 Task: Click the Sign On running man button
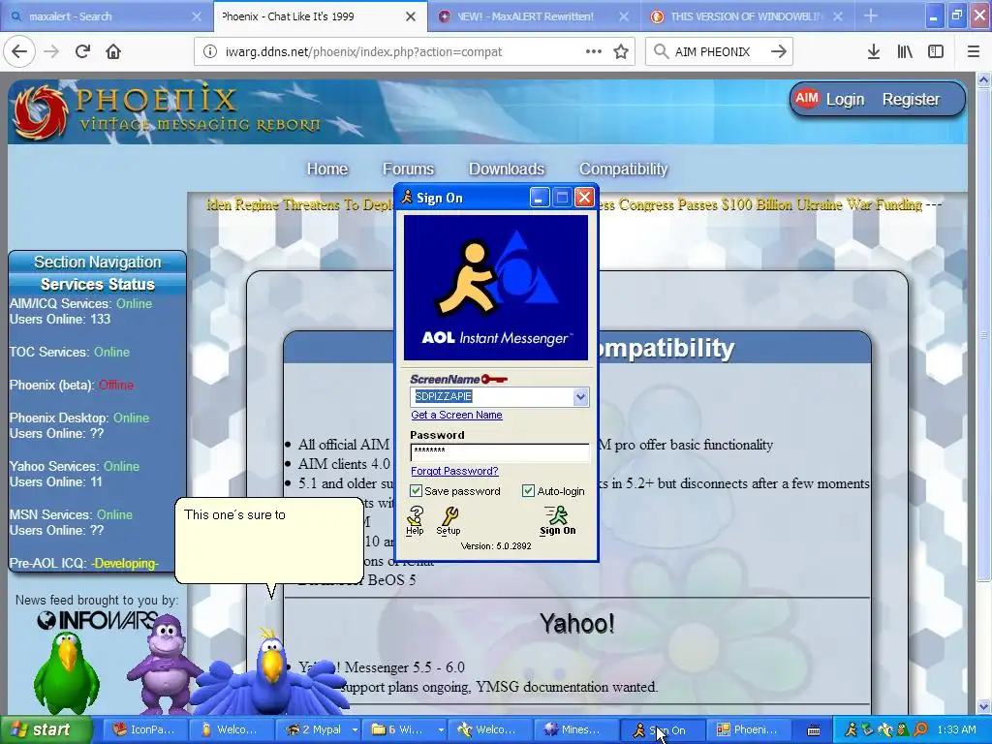[557, 520]
